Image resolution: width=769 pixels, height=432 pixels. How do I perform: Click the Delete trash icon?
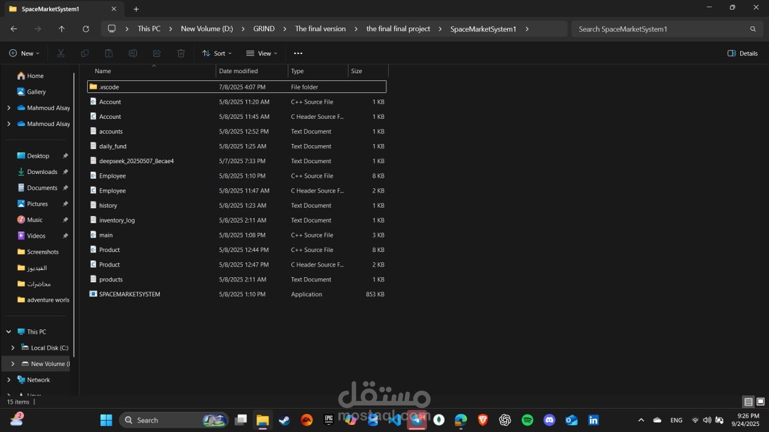click(x=181, y=53)
